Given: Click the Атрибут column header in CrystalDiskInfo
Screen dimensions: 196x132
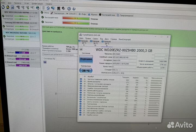Looking at the screenshot, I should click(x=91, y=77).
